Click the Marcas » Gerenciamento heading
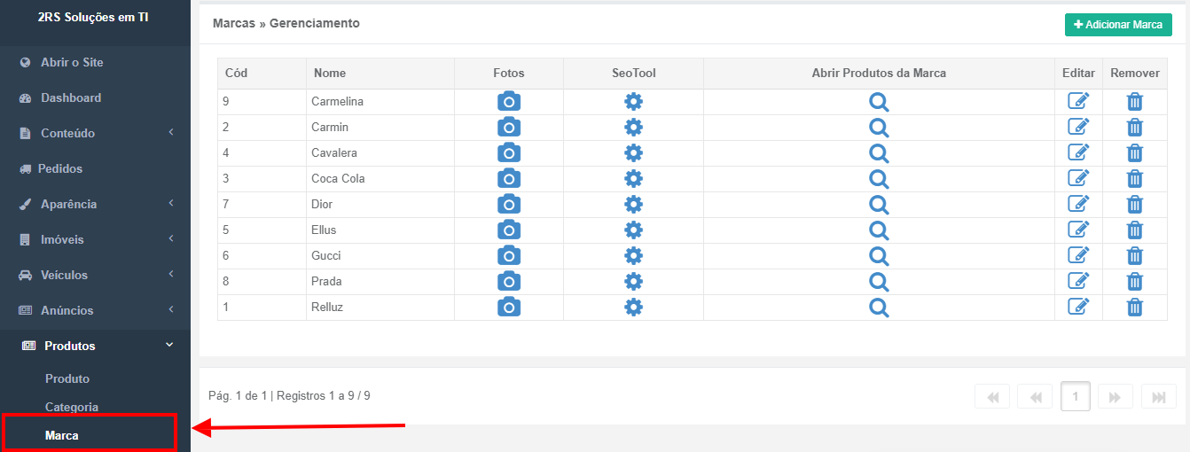Viewport: 1190px width, 452px height. tap(286, 23)
